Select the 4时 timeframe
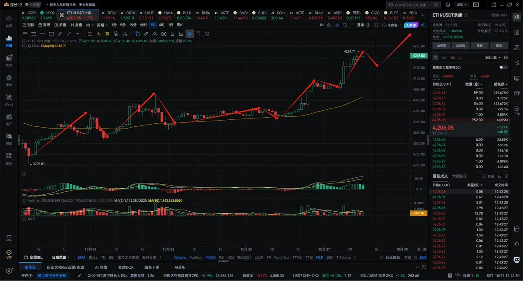Screen dimensions: 523x281 coord(162,25)
